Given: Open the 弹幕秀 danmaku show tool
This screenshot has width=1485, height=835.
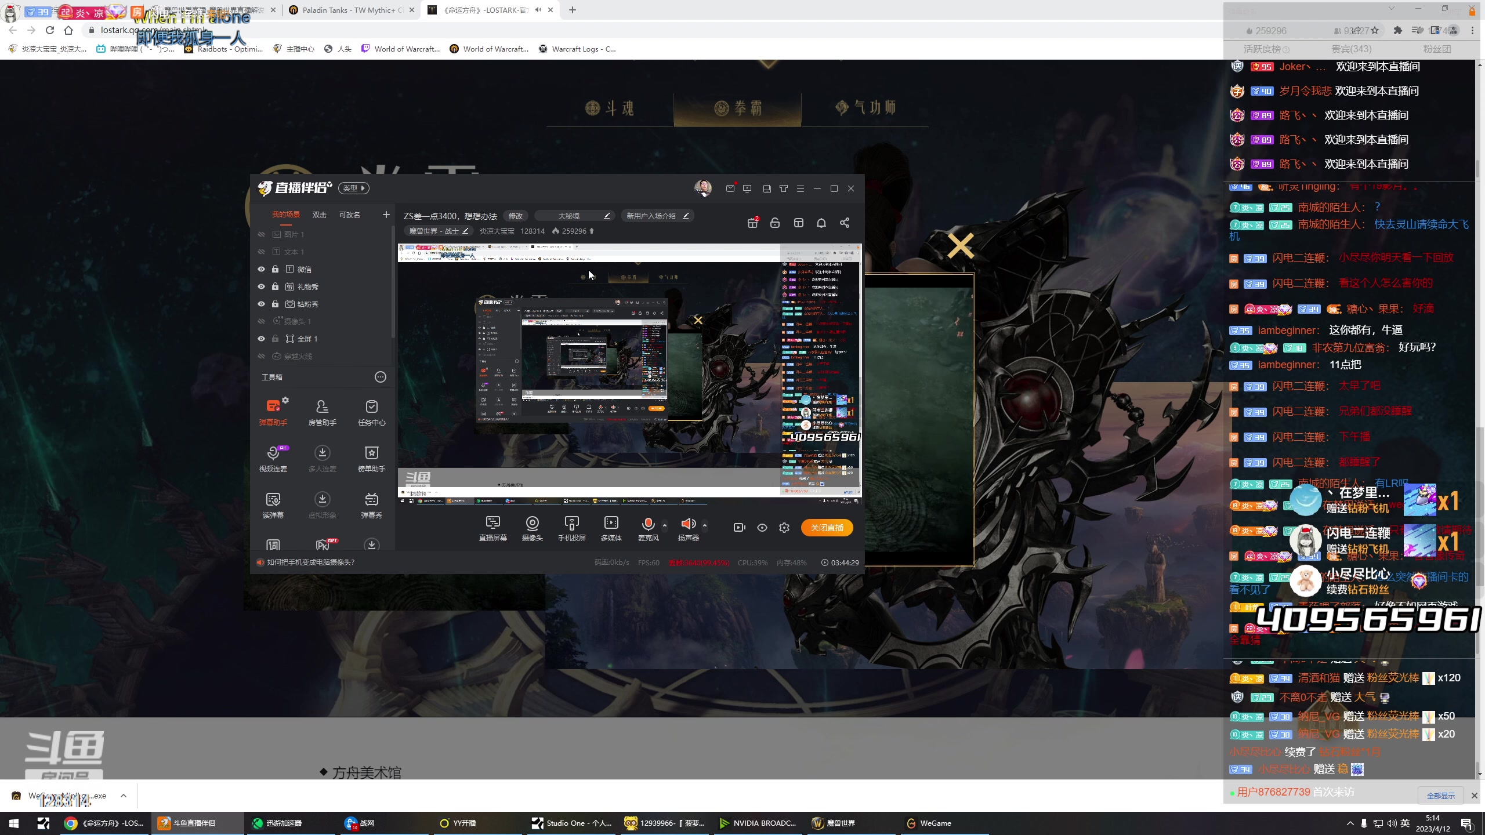Looking at the screenshot, I should coord(372,505).
